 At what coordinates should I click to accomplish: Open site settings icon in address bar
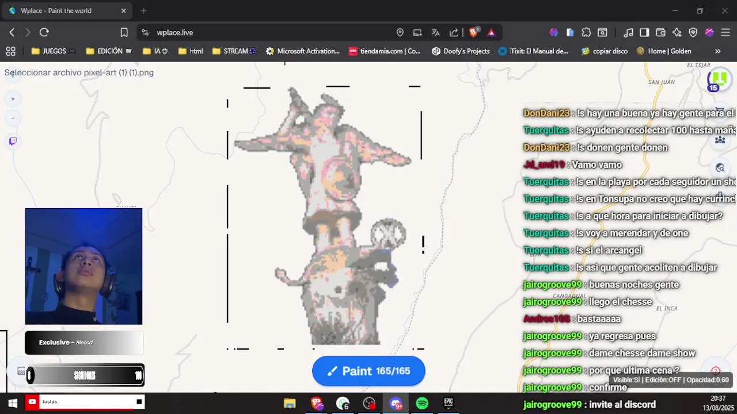[145, 33]
